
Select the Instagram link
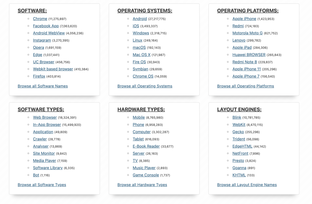click(x=42, y=40)
